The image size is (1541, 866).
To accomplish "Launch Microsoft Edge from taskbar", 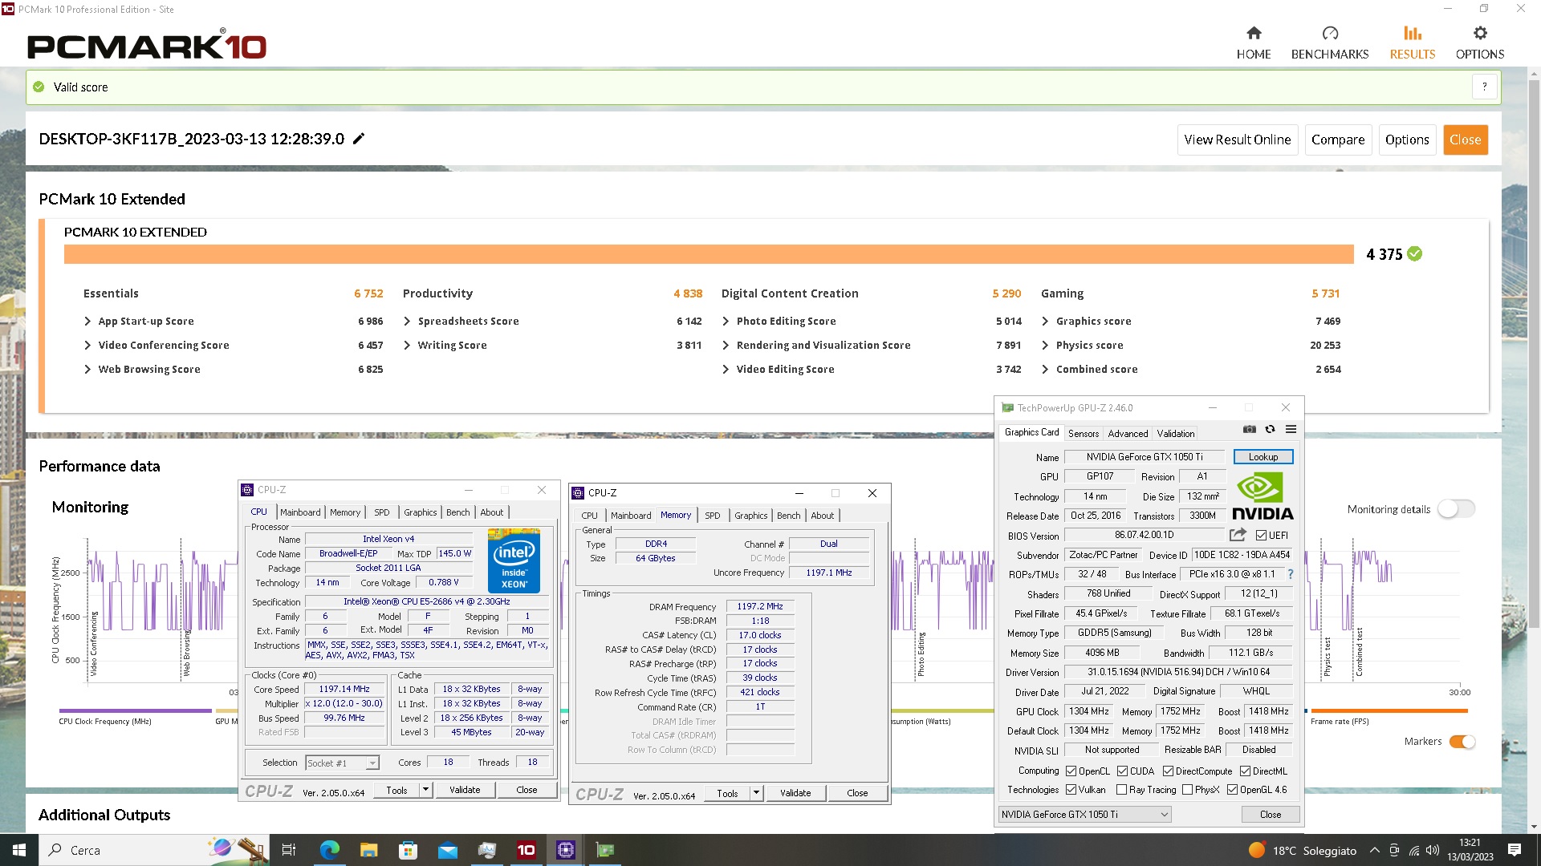I will pyautogui.click(x=329, y=850).
